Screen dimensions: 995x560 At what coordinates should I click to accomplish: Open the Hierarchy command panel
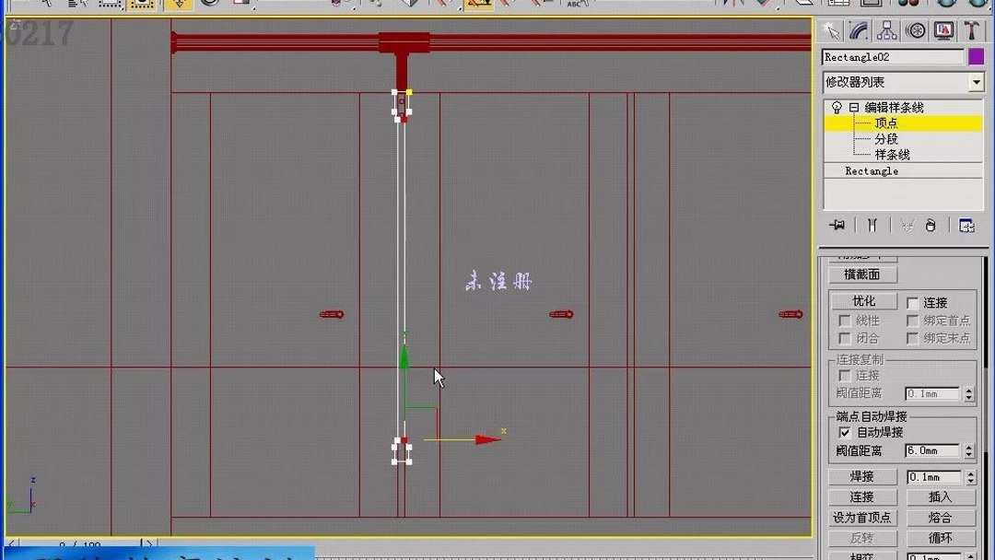coord(886,30)
